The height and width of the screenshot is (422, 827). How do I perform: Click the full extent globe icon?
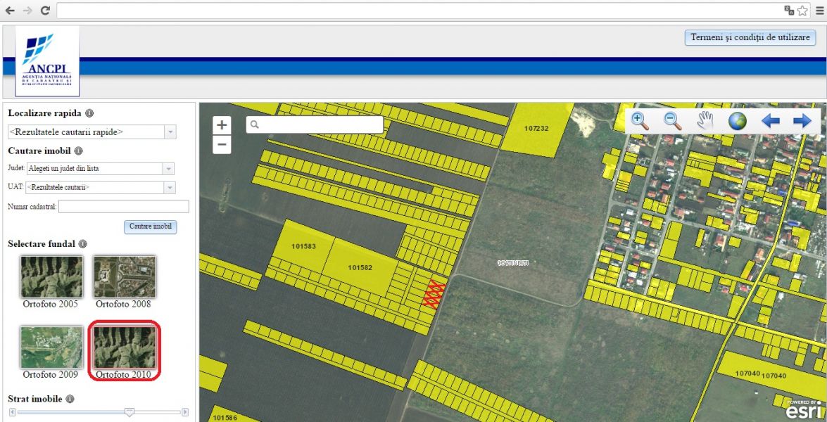[x=737, y=121]
